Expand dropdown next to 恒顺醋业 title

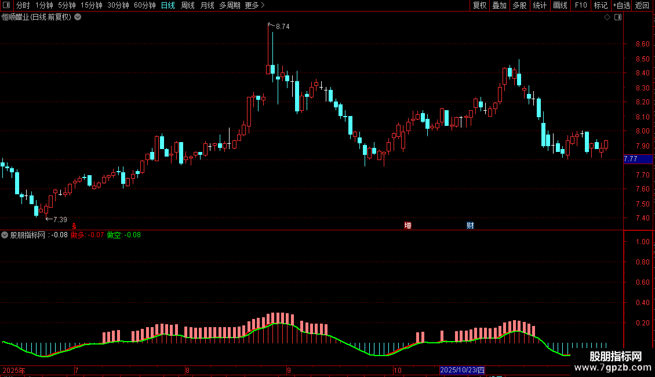(x=78, y=17)
